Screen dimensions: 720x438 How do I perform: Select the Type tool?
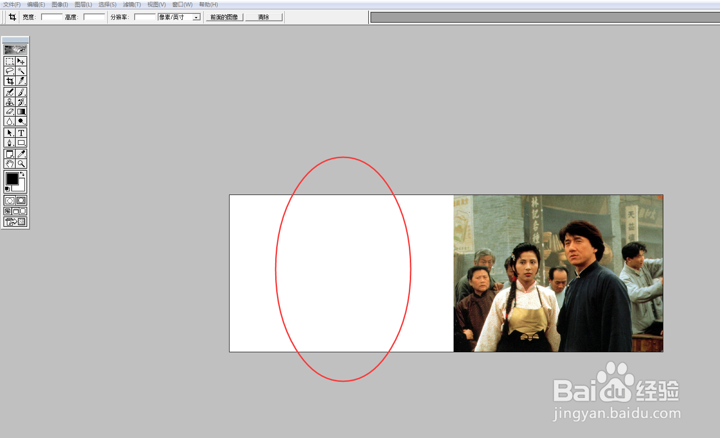coord(21,133)
